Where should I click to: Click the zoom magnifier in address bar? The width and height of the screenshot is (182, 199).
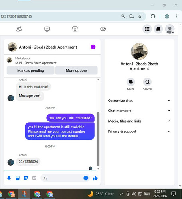click(123, 16)
